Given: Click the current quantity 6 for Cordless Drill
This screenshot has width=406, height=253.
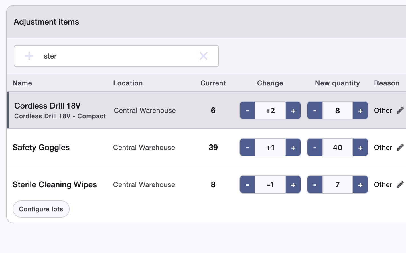Looking at the screenshot, I should (213, 111).
